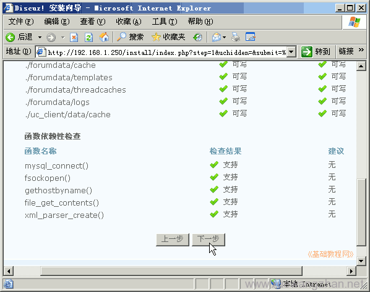Click the ./forumdata/threadcaches row text

point(75,90)
